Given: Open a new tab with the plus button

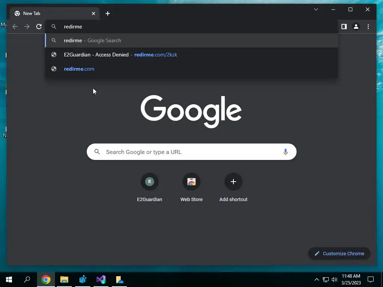Looking at the screenshot, I should (x=108, y=13).
